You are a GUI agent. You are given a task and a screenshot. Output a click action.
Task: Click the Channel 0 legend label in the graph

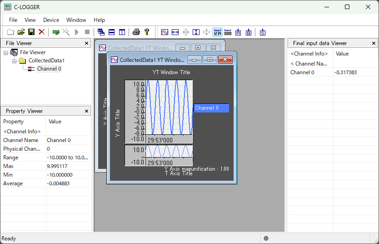pyautogui.click(x=211, y=108)
